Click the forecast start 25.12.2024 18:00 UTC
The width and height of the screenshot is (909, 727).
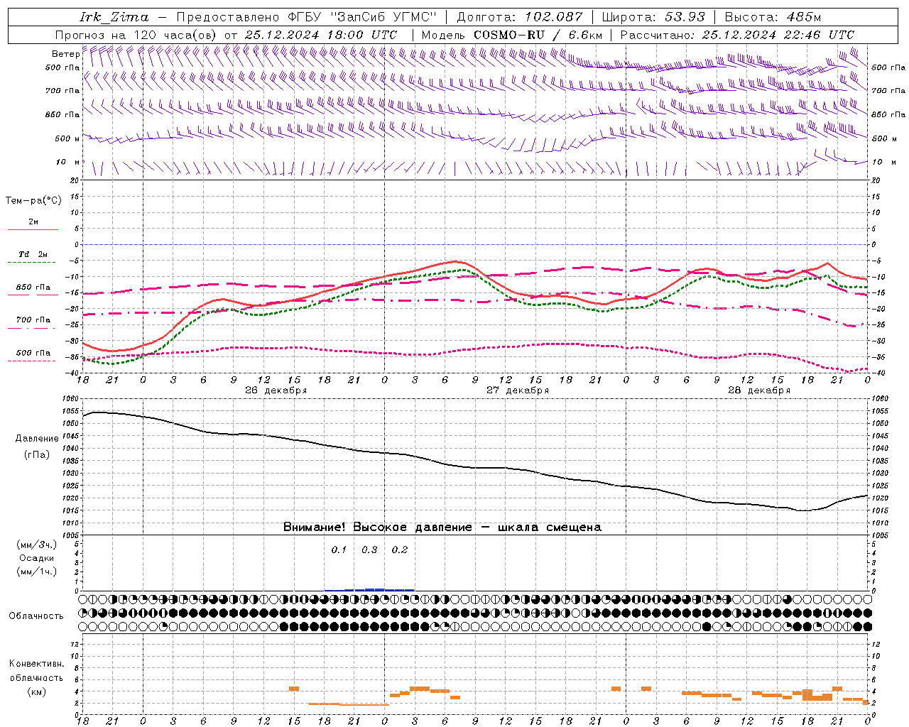320,35
